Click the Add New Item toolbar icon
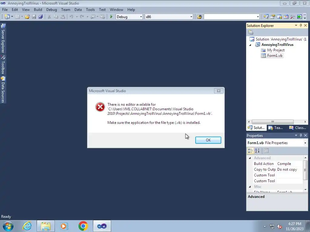The height and width of the screenshot is (232, 310). point(17,17)
